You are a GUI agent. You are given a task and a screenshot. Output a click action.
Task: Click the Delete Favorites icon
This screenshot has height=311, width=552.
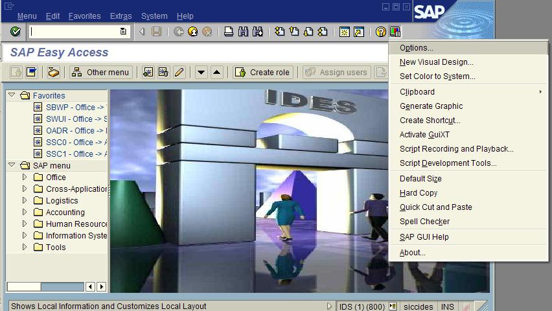pos(163,72)
